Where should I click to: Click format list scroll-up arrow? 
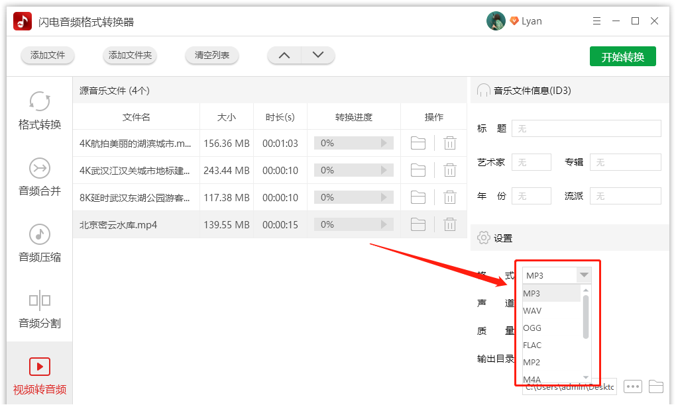tap(585, 290)
